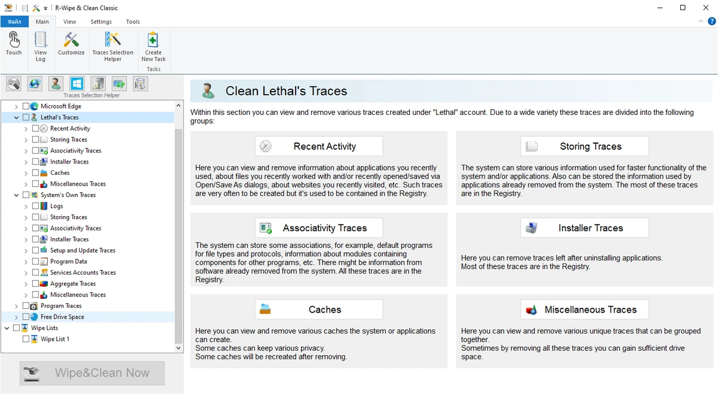
Task: Enable the Program Data checkbox
Action: pos(35,261)
